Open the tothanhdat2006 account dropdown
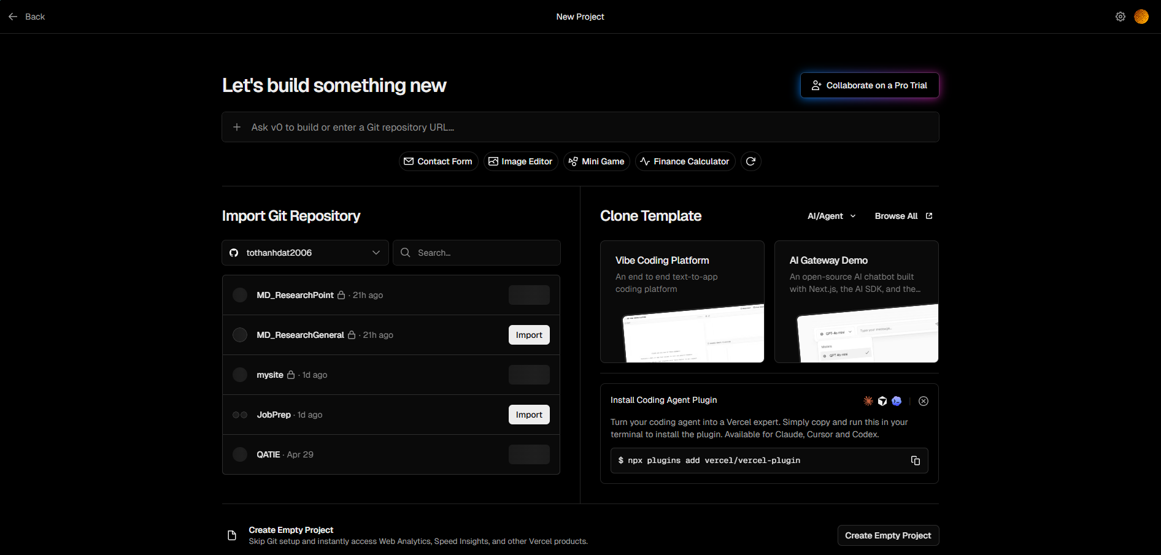This screenshot has height=555, width=1161. click(305, 253)
